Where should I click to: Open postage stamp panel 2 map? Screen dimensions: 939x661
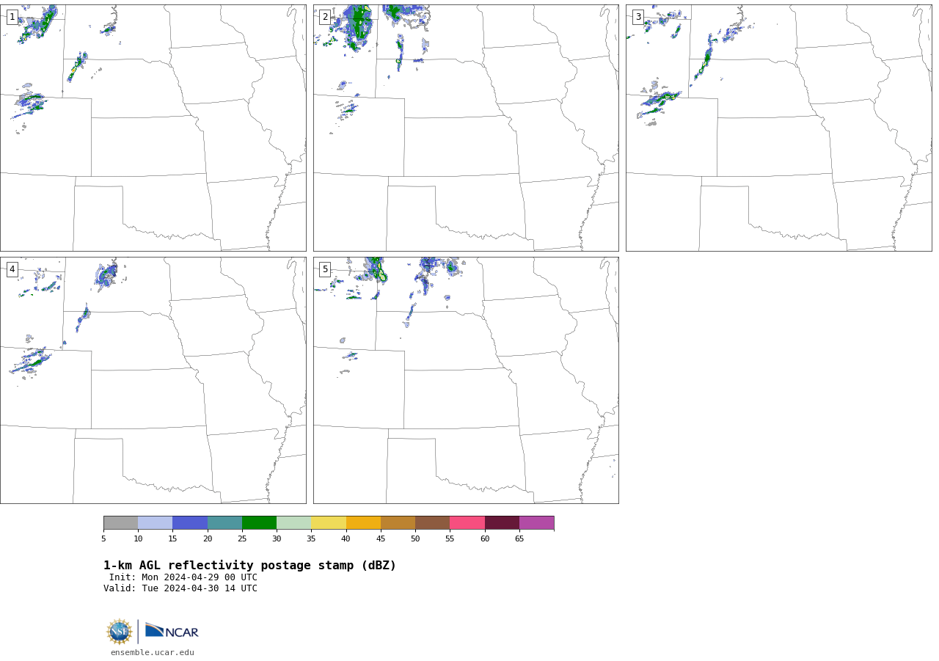point(466,128)
